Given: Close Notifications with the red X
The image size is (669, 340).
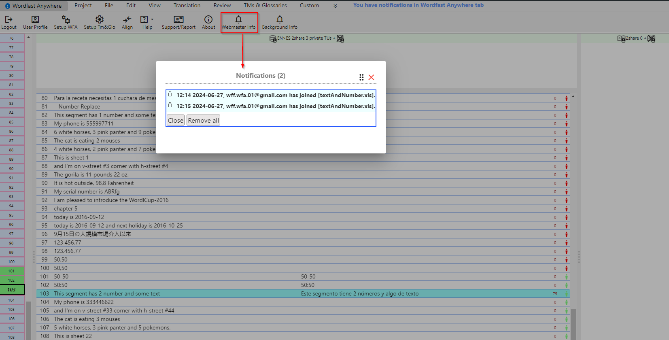Looking at the screenshot, I should (371, 77).
